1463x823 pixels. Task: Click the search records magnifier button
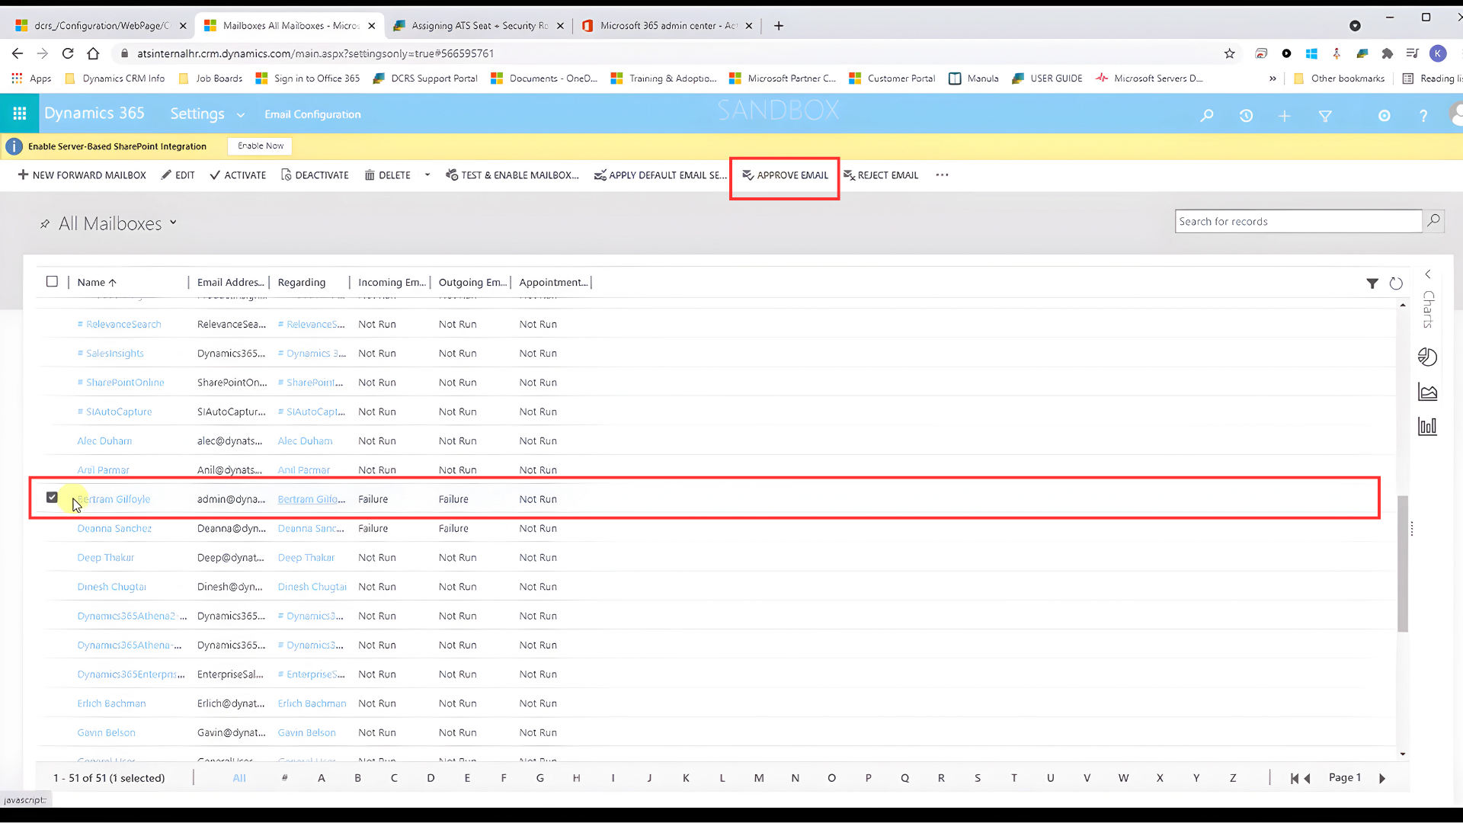coord(1433,221)
